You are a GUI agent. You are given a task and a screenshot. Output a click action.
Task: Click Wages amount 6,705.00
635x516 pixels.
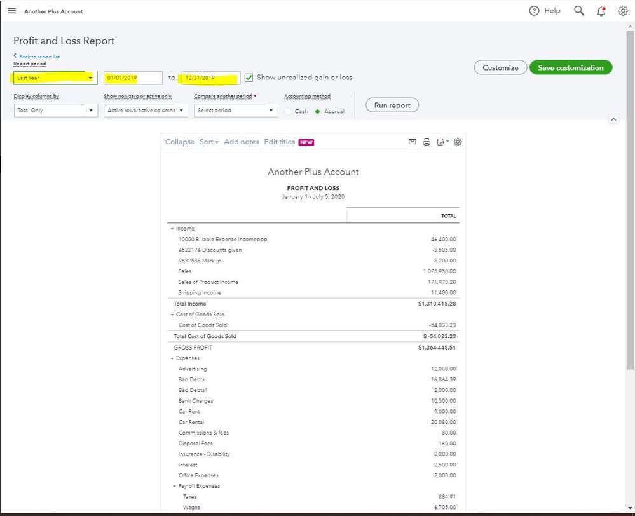pyautogui.click(x=445, y=508)
